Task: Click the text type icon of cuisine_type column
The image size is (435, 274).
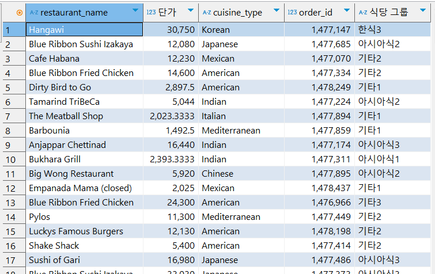Action: tap(207, 13)
